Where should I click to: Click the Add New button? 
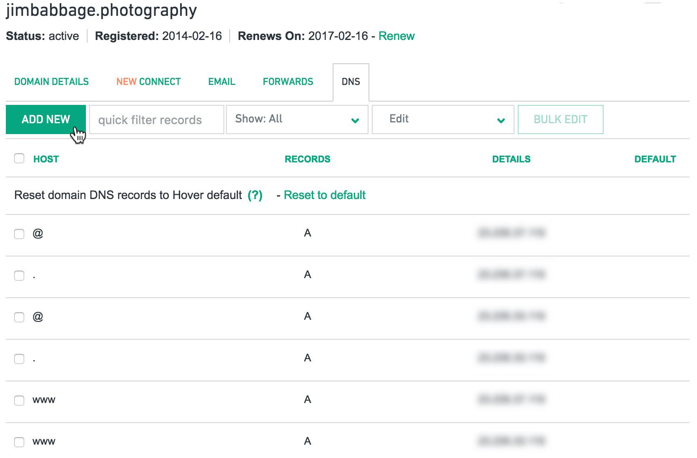46,119
